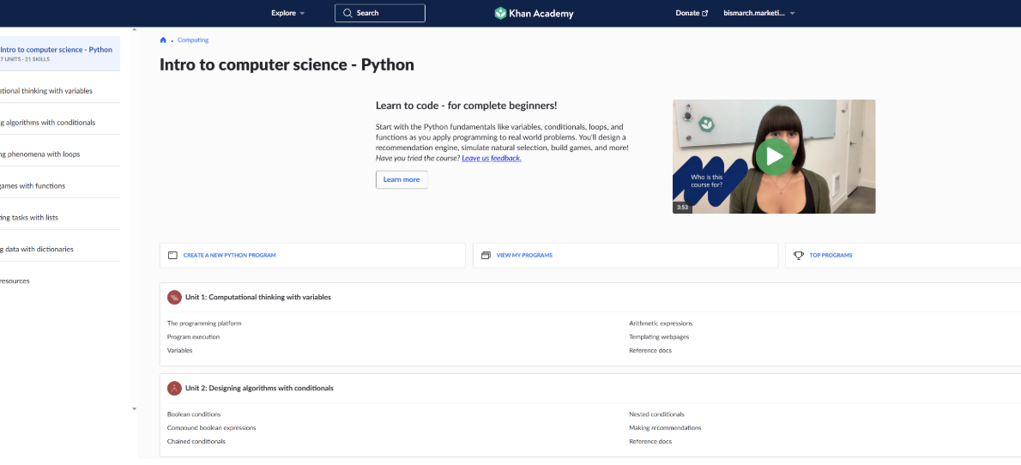Viewport: 1021px width, 465px height.
Task: Click the trophy icon for Top Programs
Action: pos(798,256)
